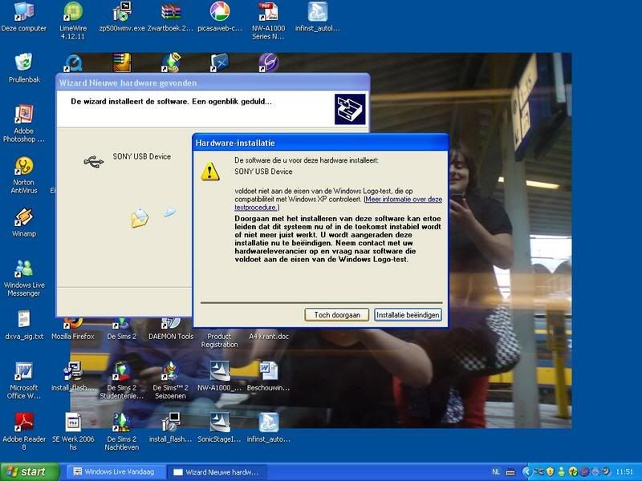Select the Deze computer desktop icon
The width and height of the screenshot is (642, 481).
coord(24,16)
